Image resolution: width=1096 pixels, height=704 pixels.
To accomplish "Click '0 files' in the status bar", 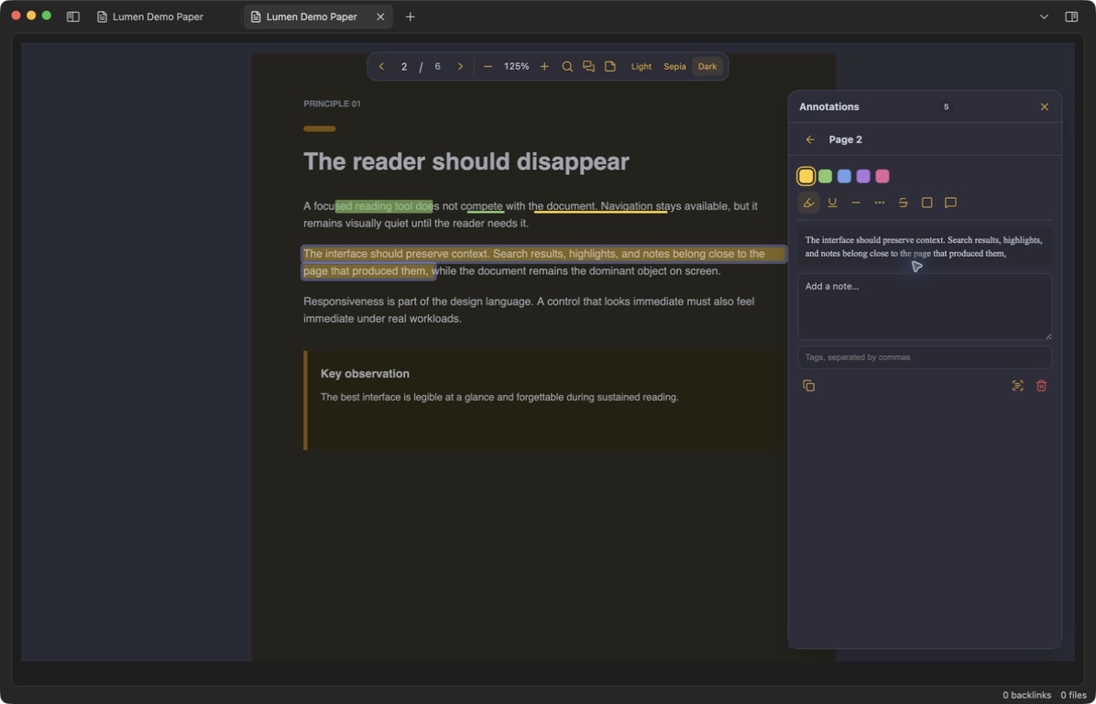I will (x=1073, y=695).
